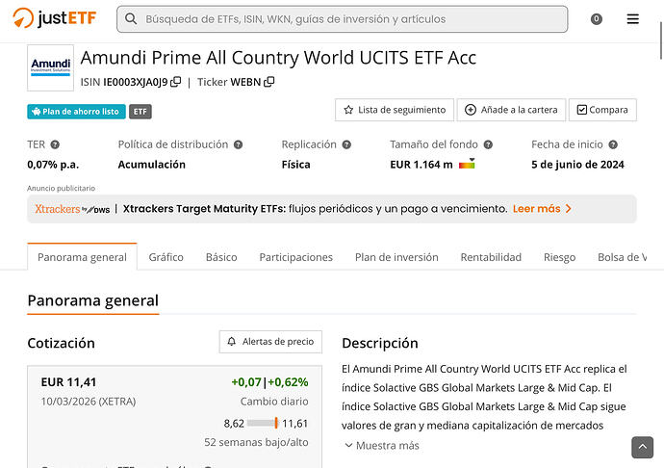This screenshot has width=664, height=468.
Task: Follow the Leer más ad link
Action: [542, 208]
